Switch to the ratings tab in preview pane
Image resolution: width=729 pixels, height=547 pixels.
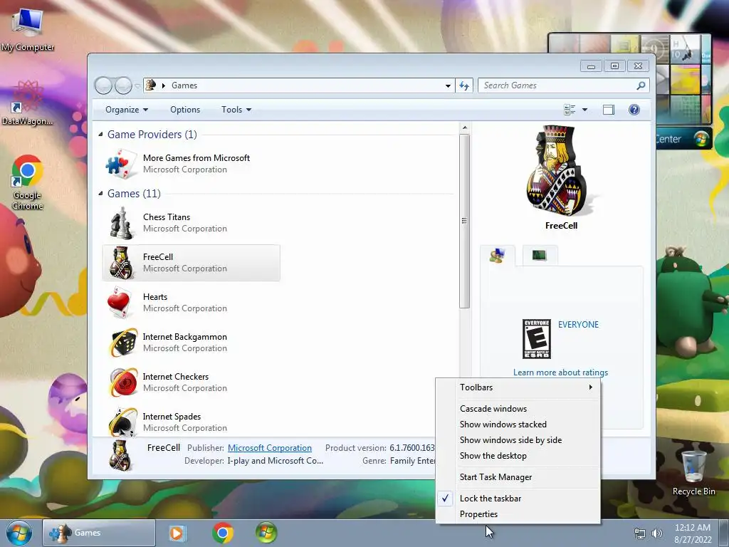coord(498,256)
